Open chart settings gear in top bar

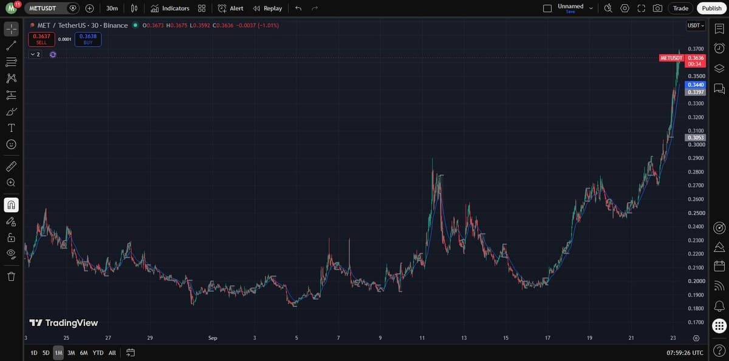coord(625,8)
